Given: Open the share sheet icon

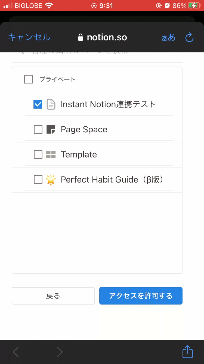Looking at the screenshot, I should [187, 352].
